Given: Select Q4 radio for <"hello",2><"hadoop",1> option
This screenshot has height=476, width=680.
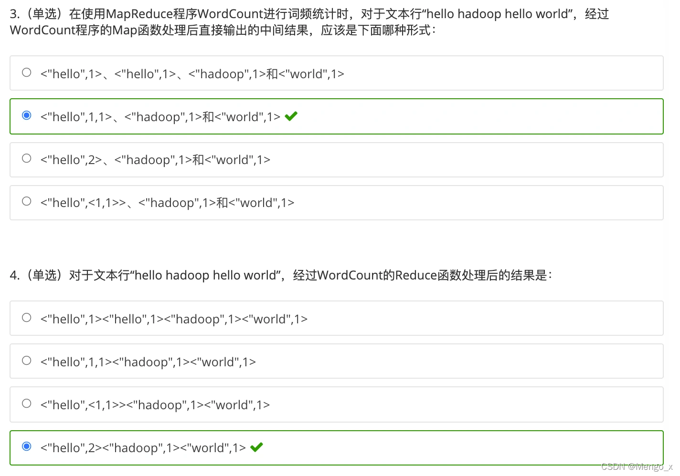Looking at the screenshot, I should 27,446.
